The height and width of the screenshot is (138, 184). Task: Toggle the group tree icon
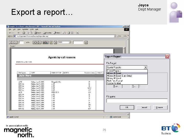pyautogui.click(x=55, y=42)
